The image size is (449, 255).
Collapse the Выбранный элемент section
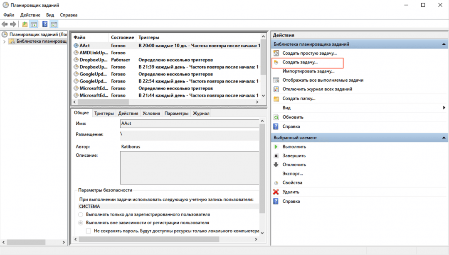[x=443, y=138]
